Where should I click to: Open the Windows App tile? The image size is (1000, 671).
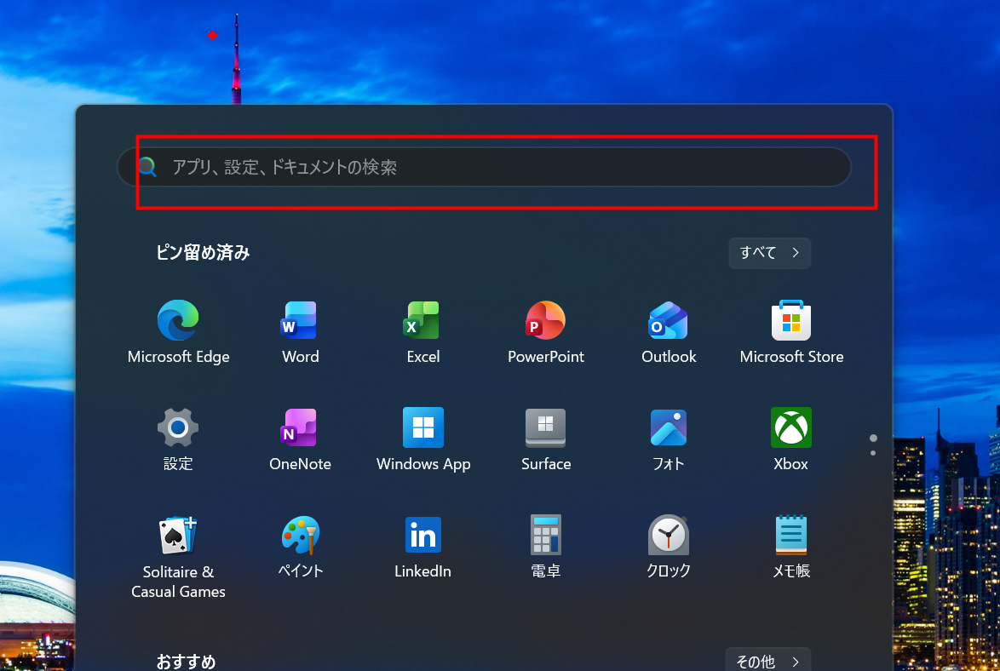pyautogui.click(x=422, y=439)
